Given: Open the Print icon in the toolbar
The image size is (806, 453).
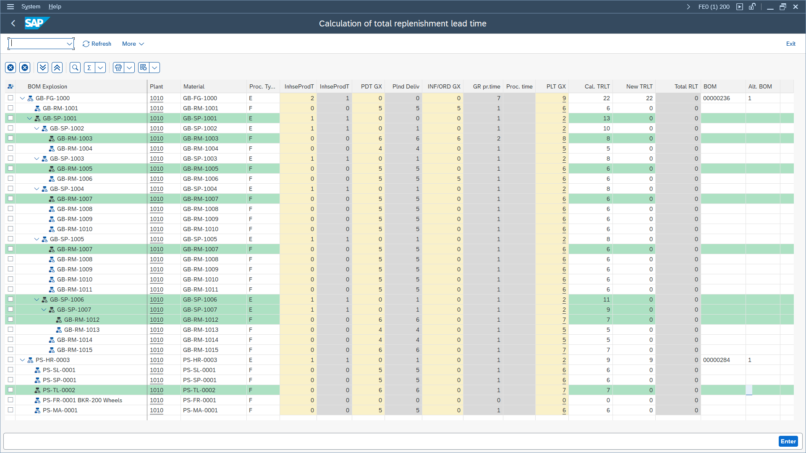Looking at the screenshot, I should pos(118,67).
